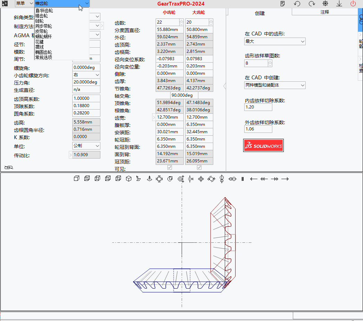Screen dimensions: 363x321
Task: Click the vertical figure-eight spin icon
Action: [222, 179]
